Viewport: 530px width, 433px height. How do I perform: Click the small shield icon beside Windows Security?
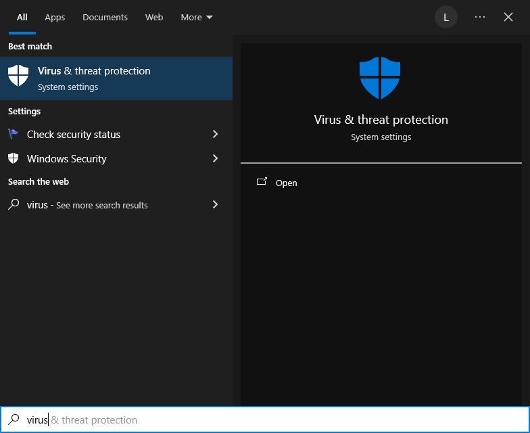click(14, 158)
